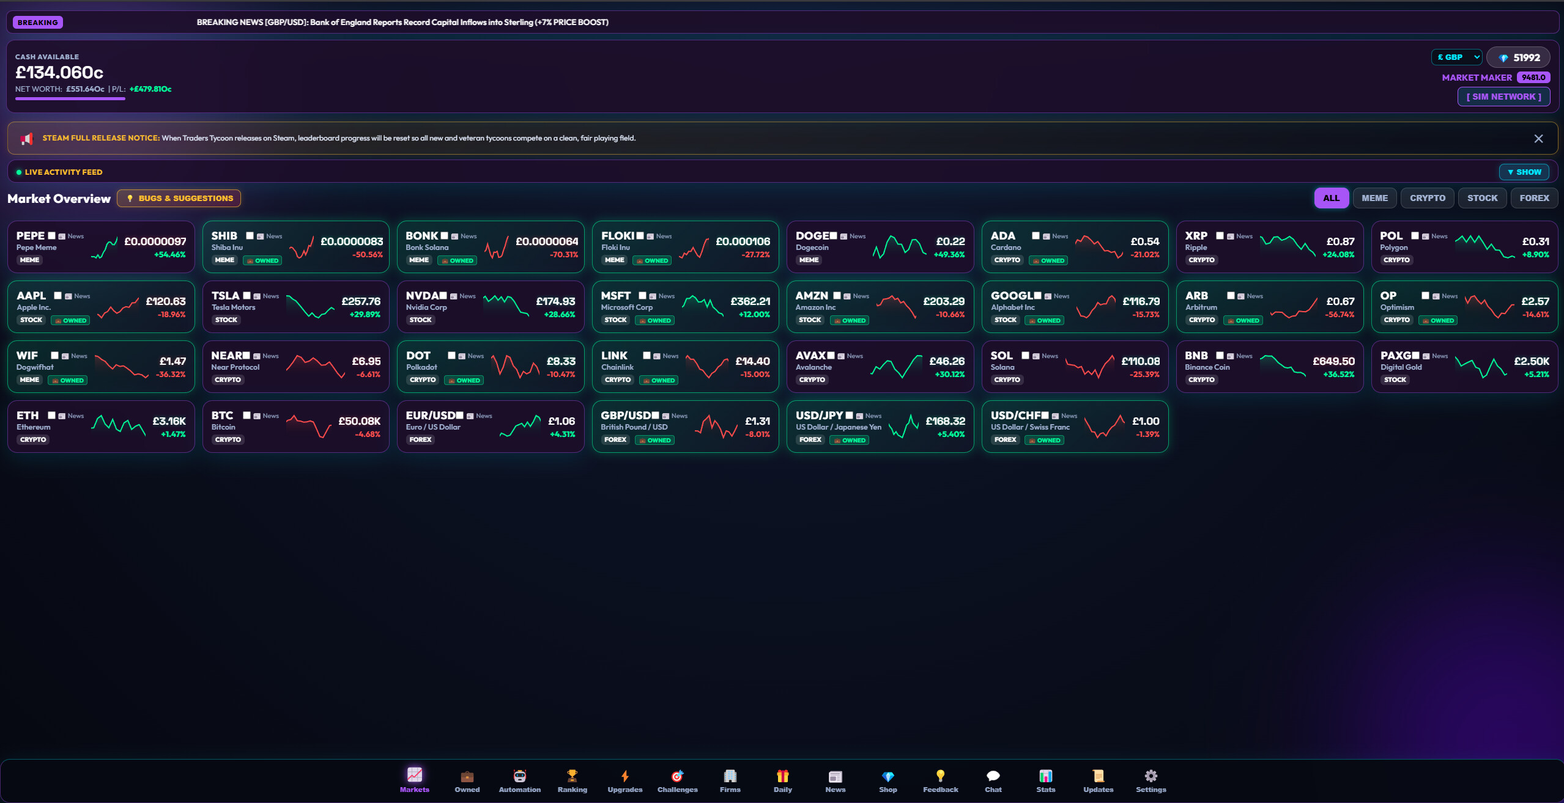This screenshot has height=803, width=1564.
Task: Click the USD/CHF price £1.00
Action: tap(1146, 421)
